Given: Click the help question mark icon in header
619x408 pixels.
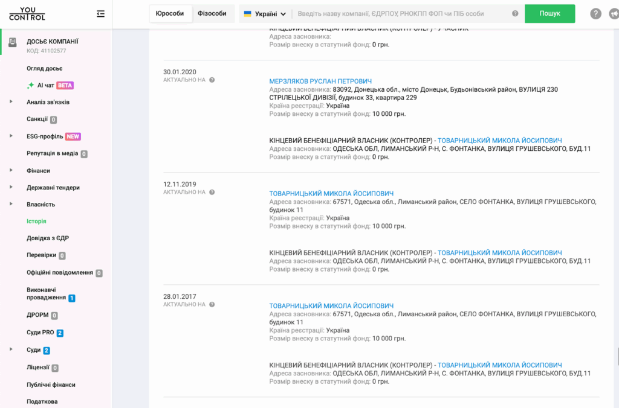Looking at the screenshot, I should pos(595,14).
